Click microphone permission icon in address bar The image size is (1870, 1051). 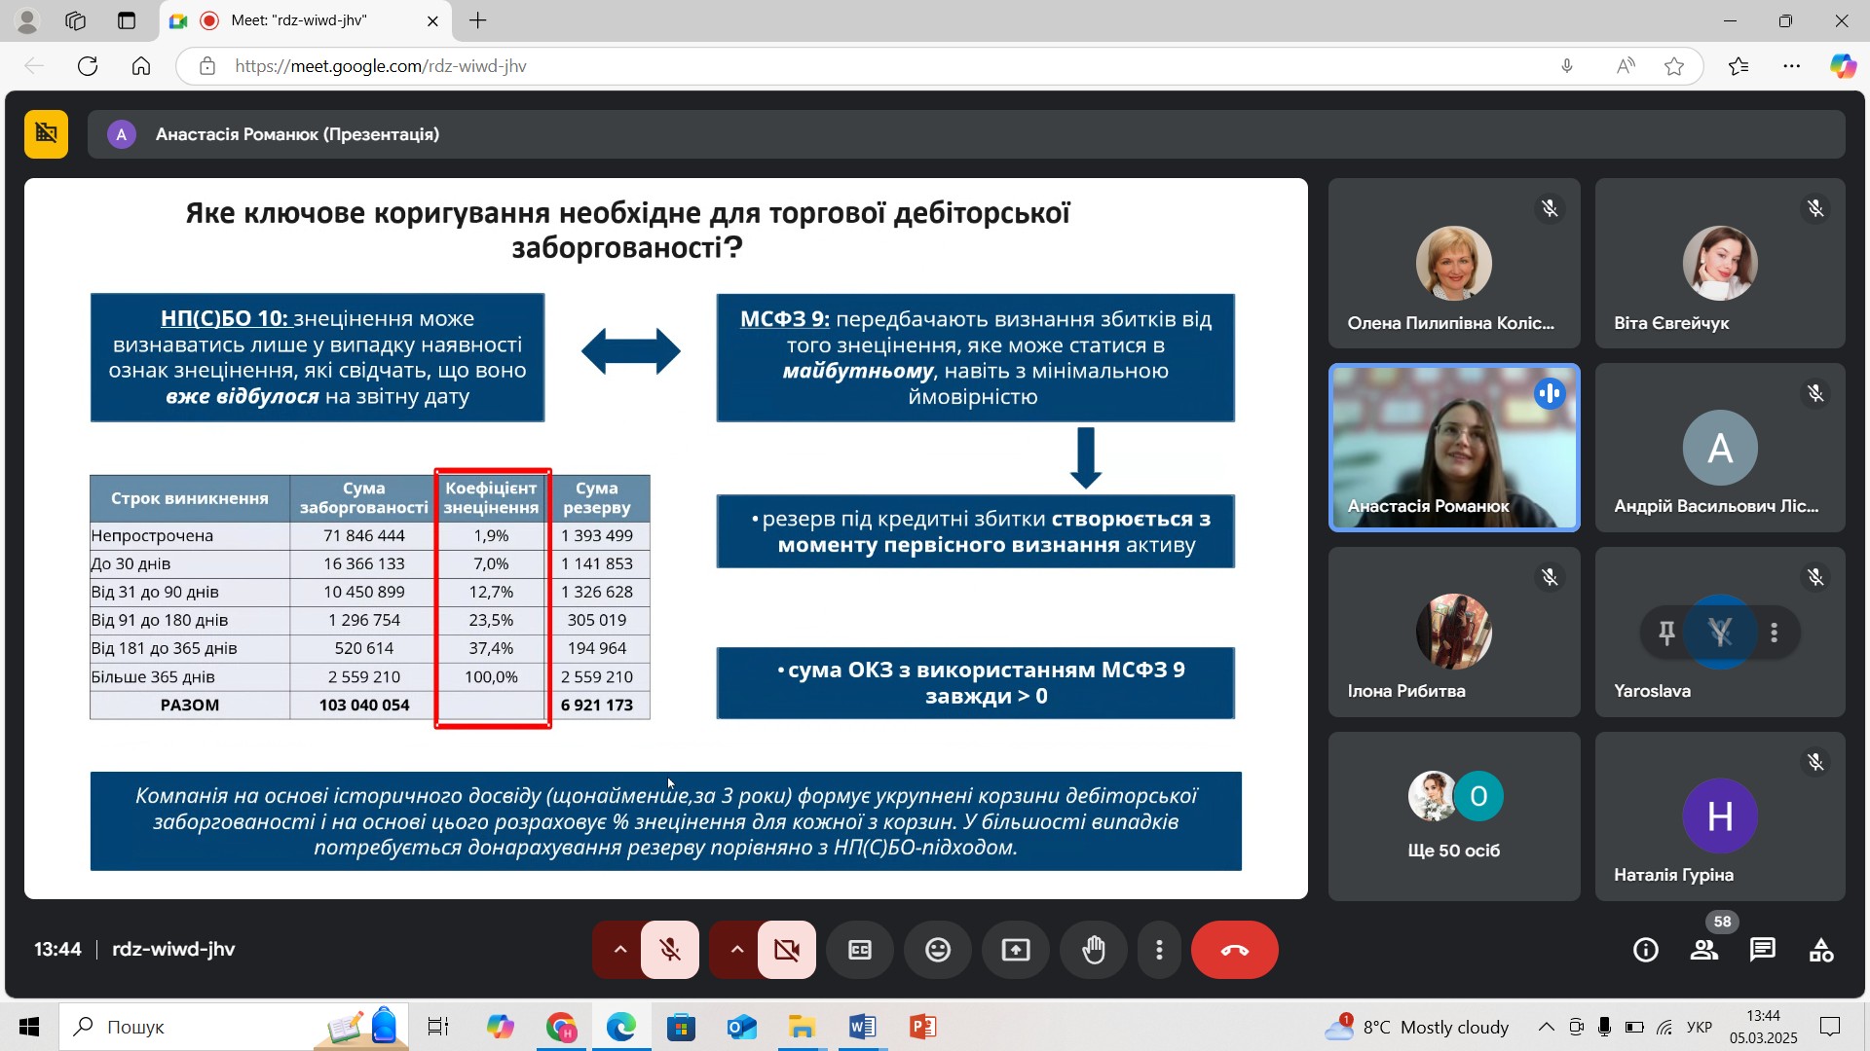pyautogui.click(x=1567, y=66)
